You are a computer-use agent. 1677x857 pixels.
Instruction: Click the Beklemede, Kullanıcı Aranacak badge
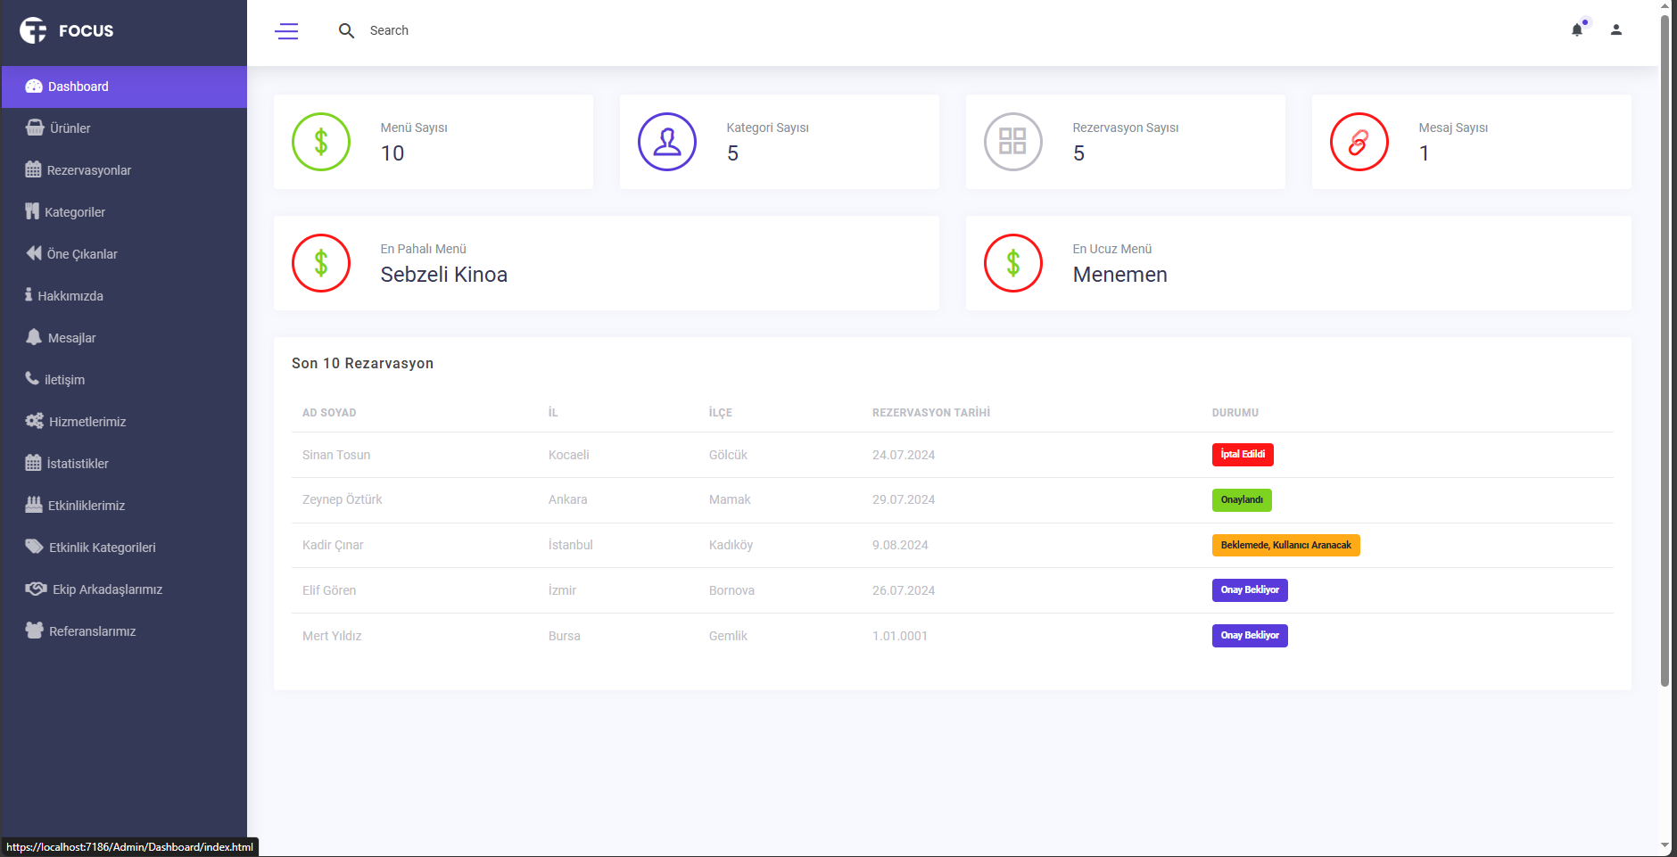coord(1285,545)
